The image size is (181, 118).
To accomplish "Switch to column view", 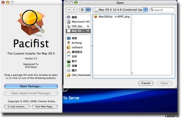I will [88, 10].
